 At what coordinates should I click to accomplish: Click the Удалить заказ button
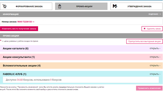click(x=152, y=29)
